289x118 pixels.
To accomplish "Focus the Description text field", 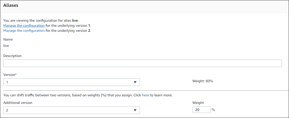I will [142, 63].
